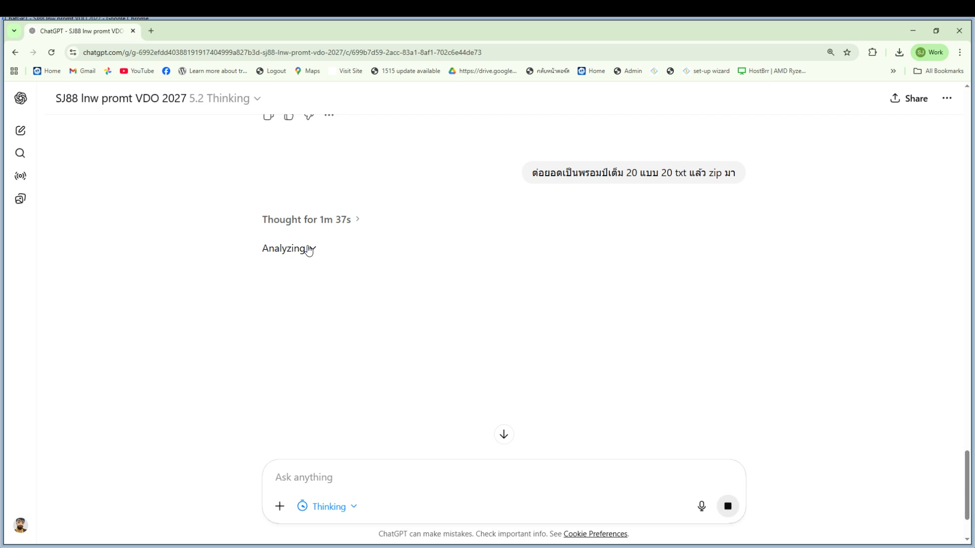
Task: Open the Thinking mode dropdown in composer
Action: coord(327,506)
